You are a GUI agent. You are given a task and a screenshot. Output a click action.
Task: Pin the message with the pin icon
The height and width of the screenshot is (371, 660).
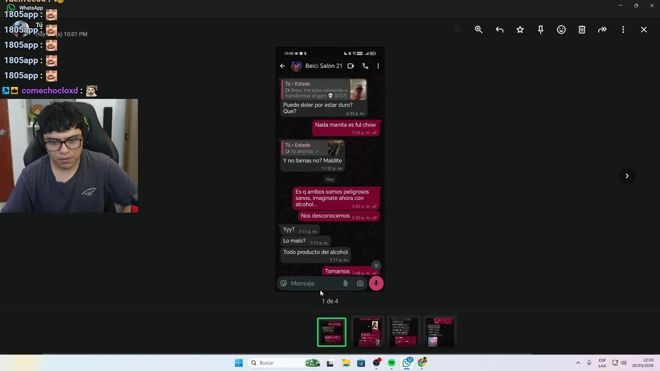(x=540, y=30)
